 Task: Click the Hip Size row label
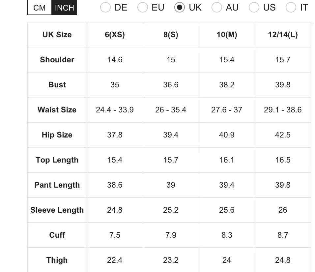57,135
